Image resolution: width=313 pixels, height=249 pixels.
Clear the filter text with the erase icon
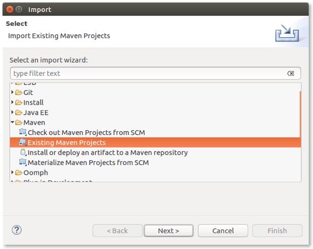[x=290, y=73]
